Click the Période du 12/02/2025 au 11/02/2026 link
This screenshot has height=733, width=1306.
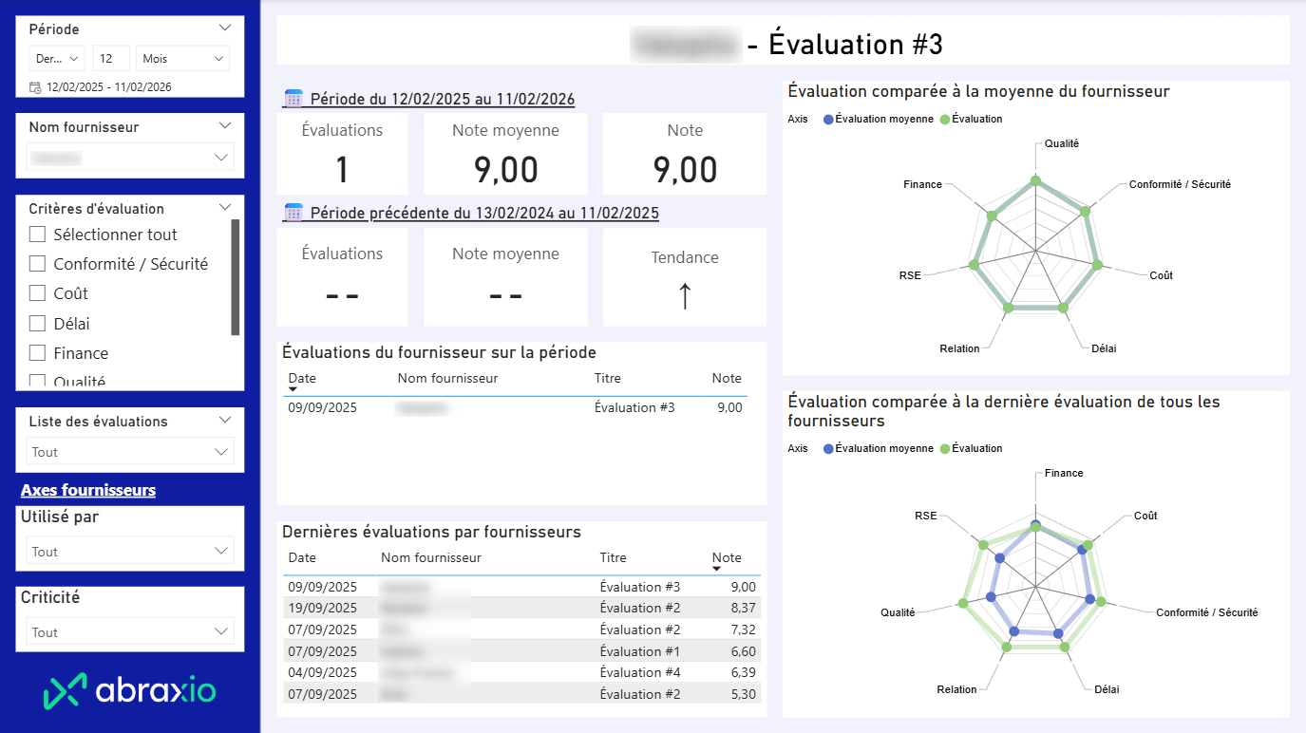click(x=442, y=100)
